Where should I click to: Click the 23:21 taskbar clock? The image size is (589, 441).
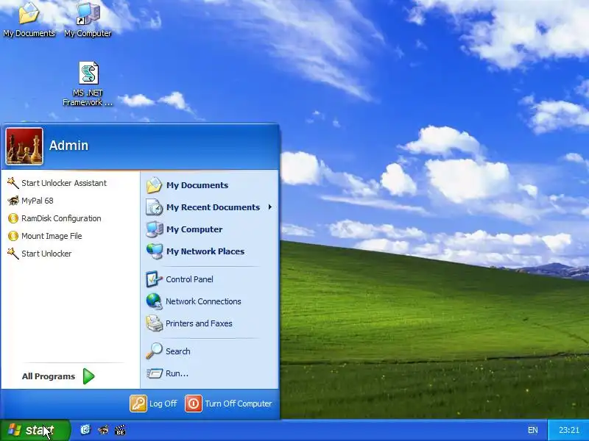click(x=568, y=430)
